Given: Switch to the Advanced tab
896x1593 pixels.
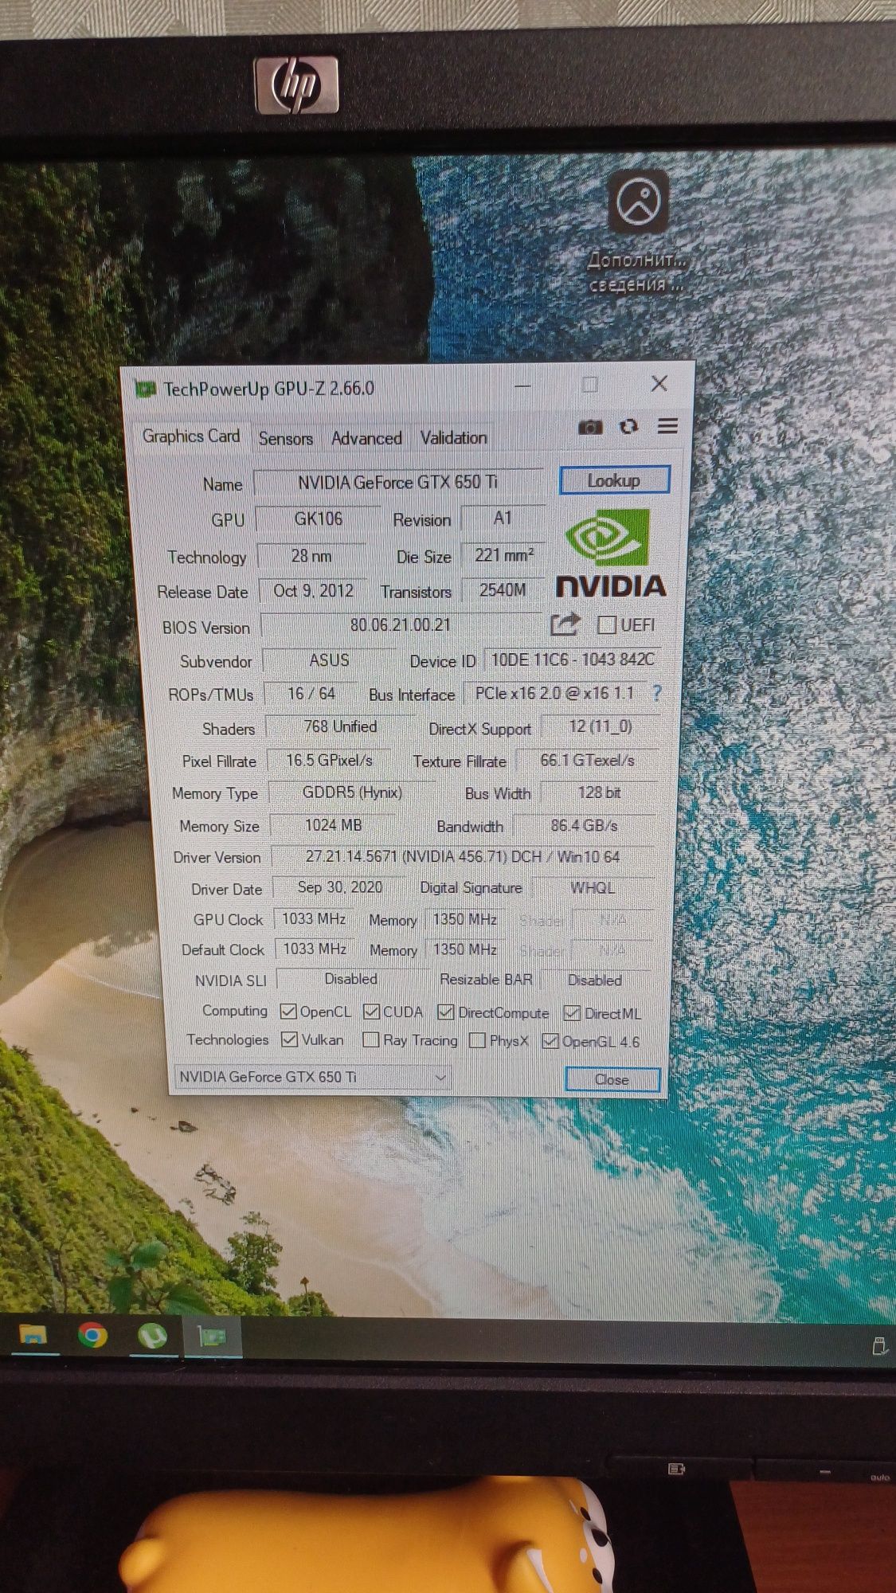Looking at the screenshot, I should 366,438.
